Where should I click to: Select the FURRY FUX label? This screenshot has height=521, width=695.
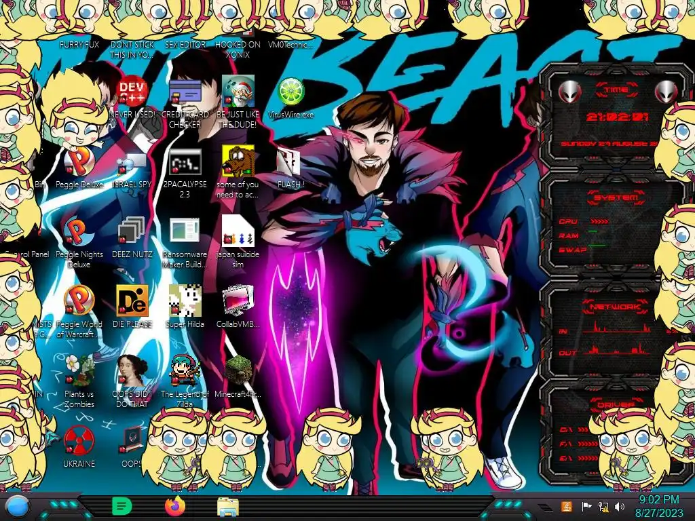[x=79, y=44]
